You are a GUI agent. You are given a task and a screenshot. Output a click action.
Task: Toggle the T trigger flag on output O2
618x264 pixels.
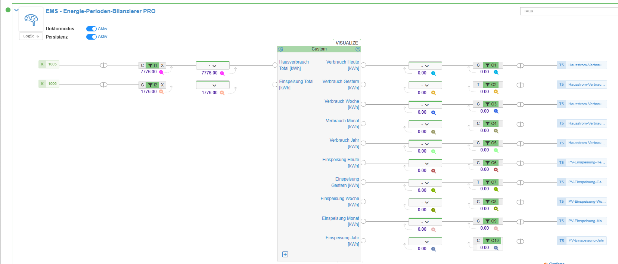tap(478, 85)
